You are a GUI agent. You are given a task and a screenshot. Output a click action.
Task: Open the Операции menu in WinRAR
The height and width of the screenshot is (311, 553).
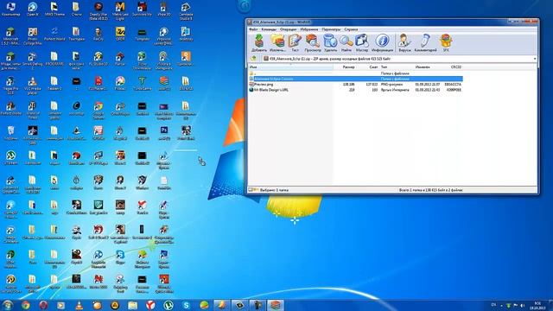288,29
